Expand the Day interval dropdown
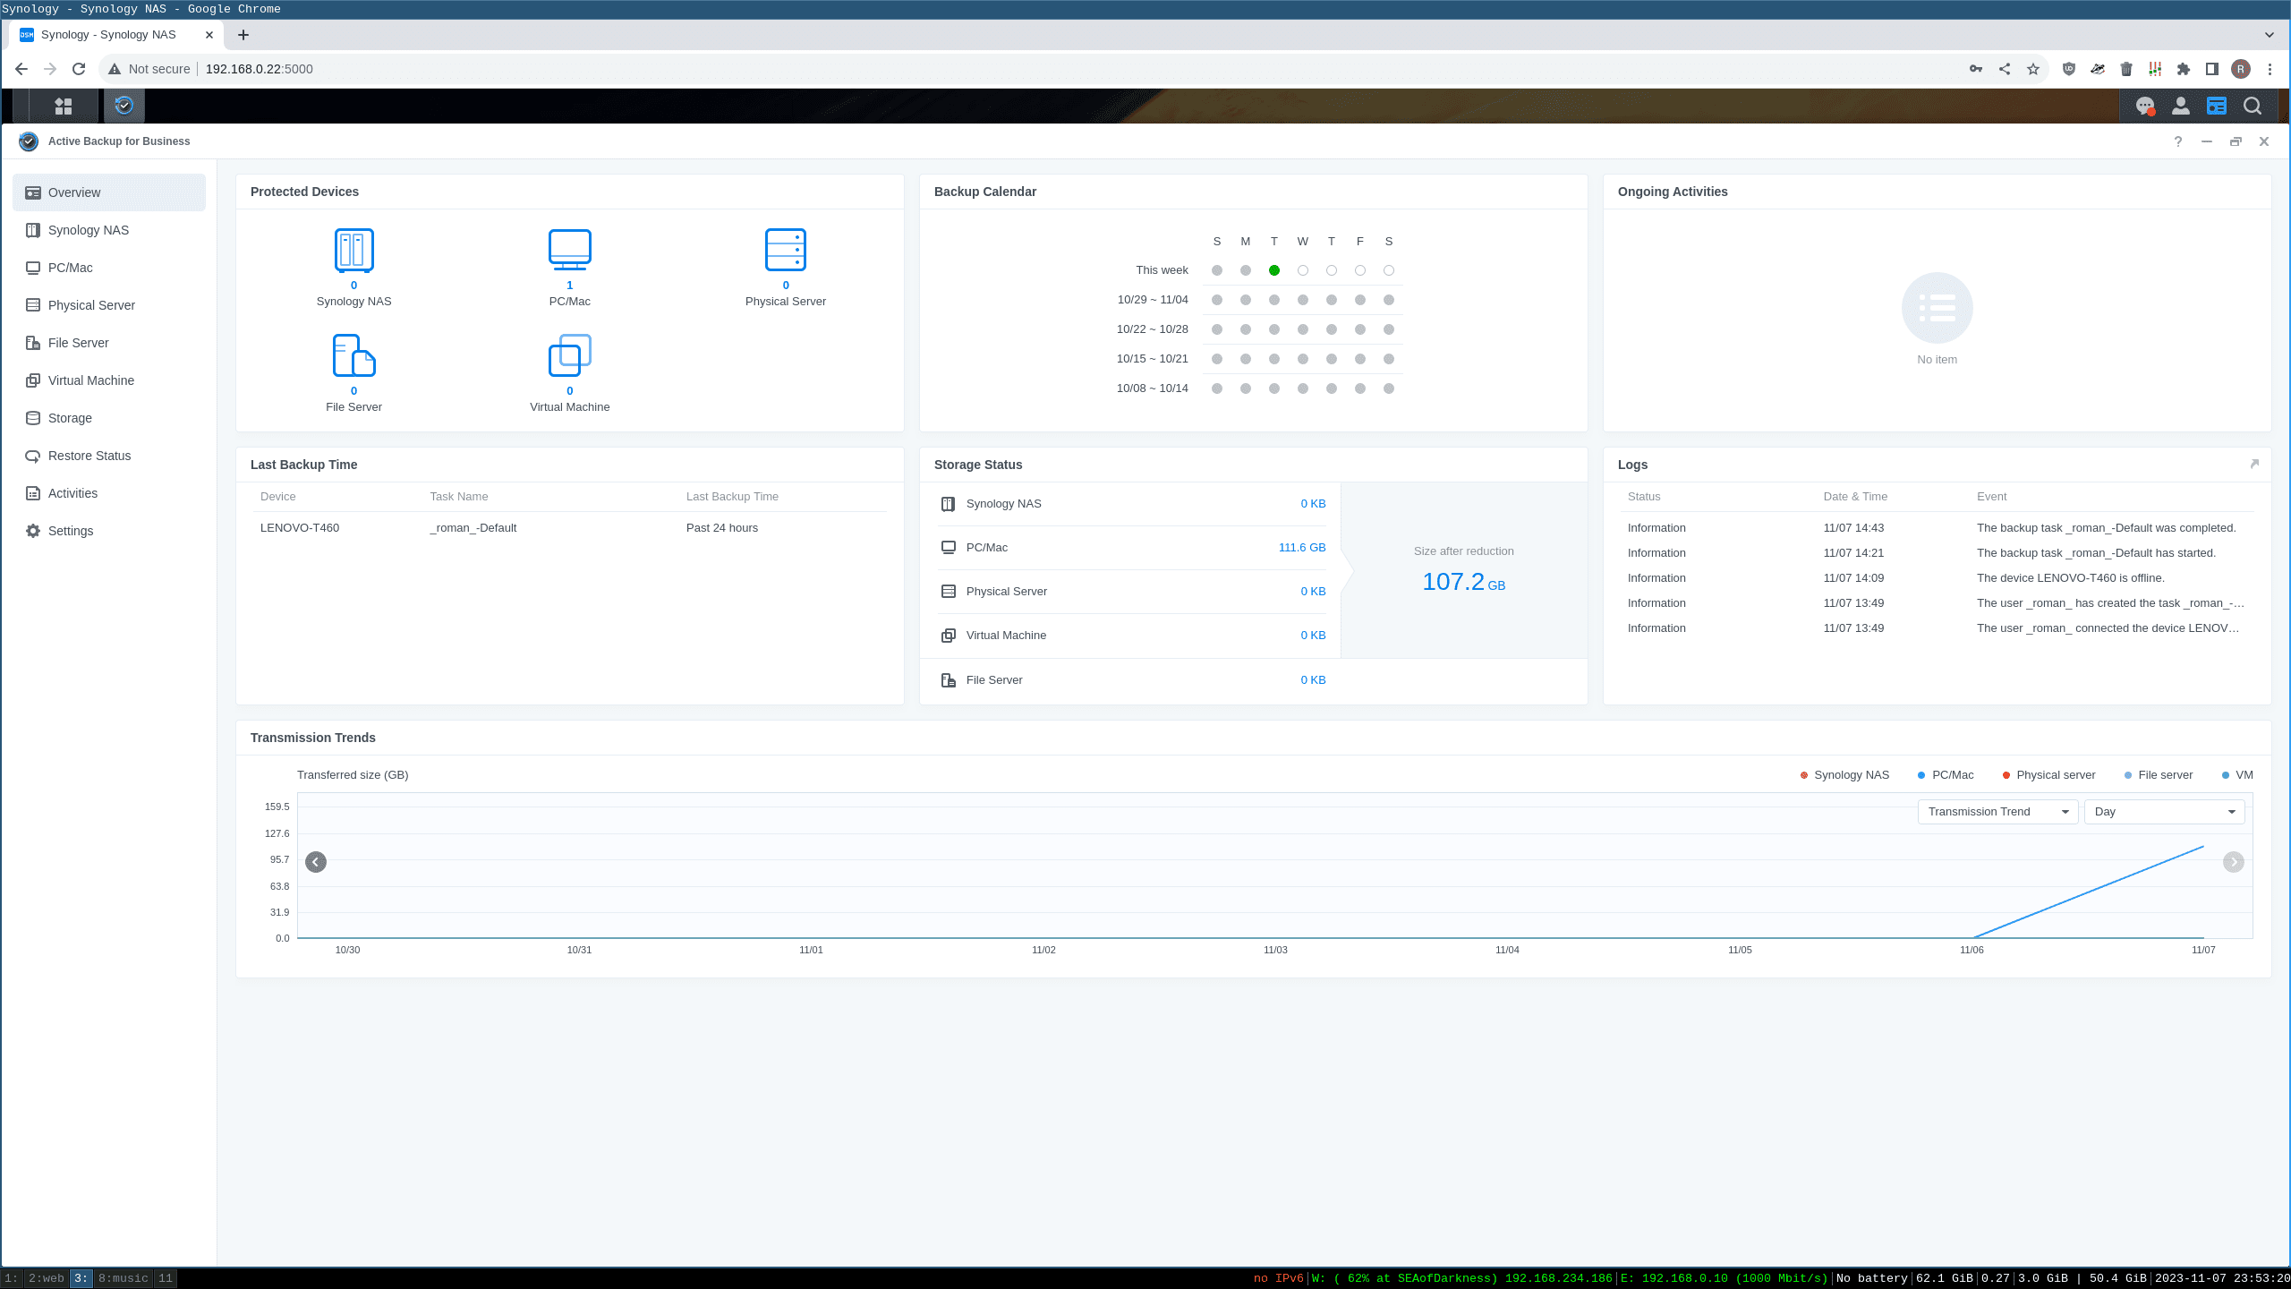The image size is (2291, 1289). pos(2164,812)
